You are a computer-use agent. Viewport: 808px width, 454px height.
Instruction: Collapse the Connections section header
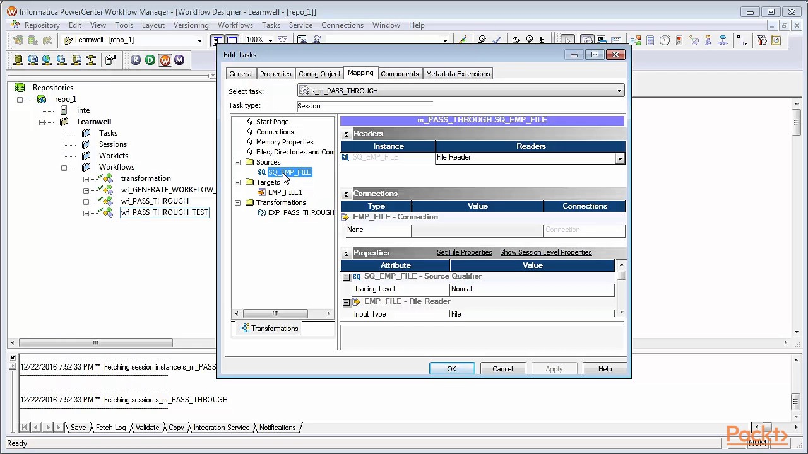point(346,194)
